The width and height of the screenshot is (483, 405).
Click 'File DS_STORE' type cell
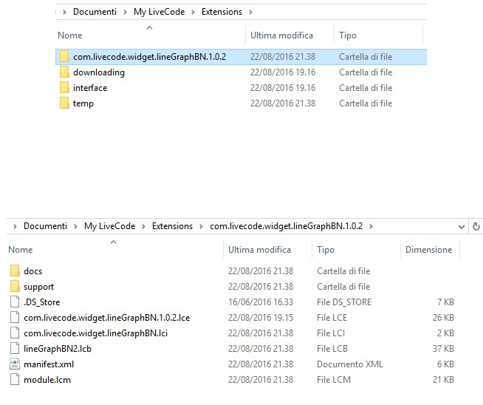(x=344, y=302)
